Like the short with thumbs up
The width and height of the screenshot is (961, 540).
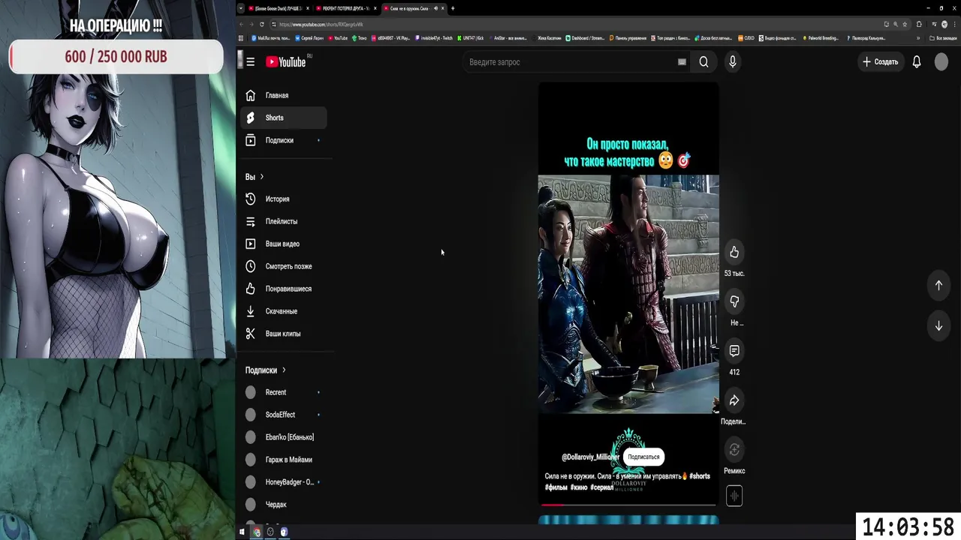[734, 253]
